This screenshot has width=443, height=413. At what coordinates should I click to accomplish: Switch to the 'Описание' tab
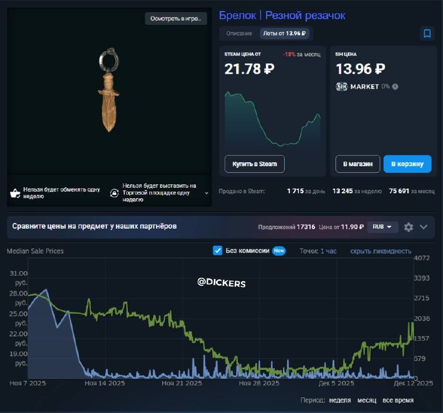coord(239,33)
